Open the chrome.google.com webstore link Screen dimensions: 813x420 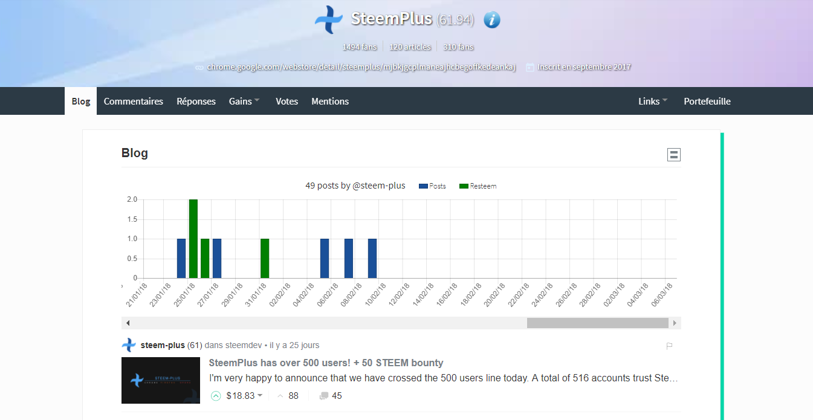(361, 67)
